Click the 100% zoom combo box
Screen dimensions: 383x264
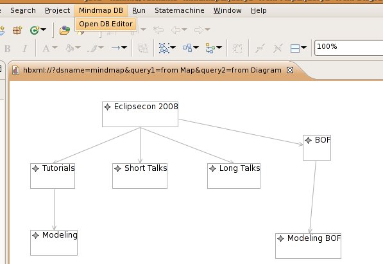point(349,48)
